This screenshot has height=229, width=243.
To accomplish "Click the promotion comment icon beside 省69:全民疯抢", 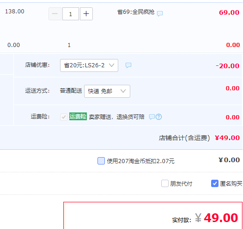I will 160,14.
